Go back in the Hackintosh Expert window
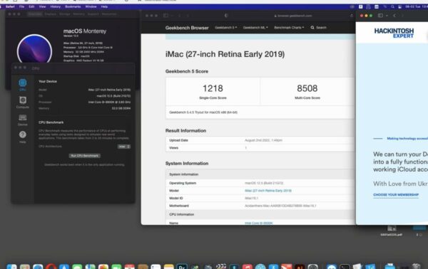Viewport: 428px width, 269px height. pyautogui.click(x=394, y=16)
